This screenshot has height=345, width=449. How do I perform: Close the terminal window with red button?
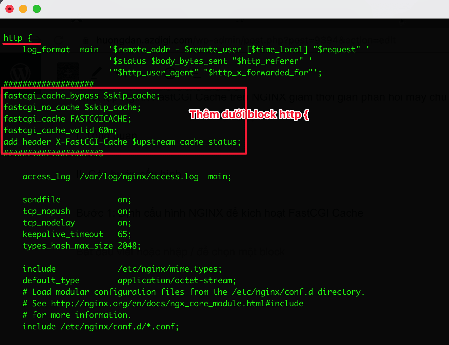pyautogui.click(x=10, y=9)
